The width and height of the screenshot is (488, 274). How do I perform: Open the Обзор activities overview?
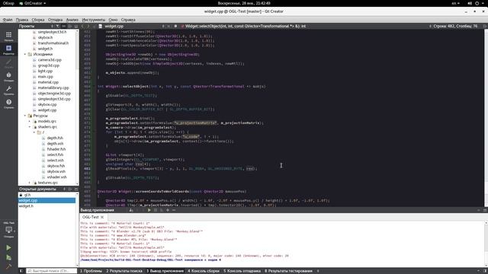click(x=8, y=3)
